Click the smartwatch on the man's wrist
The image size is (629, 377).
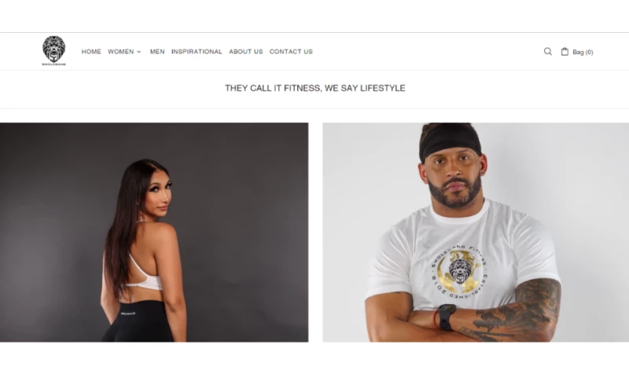pos(446,317)
